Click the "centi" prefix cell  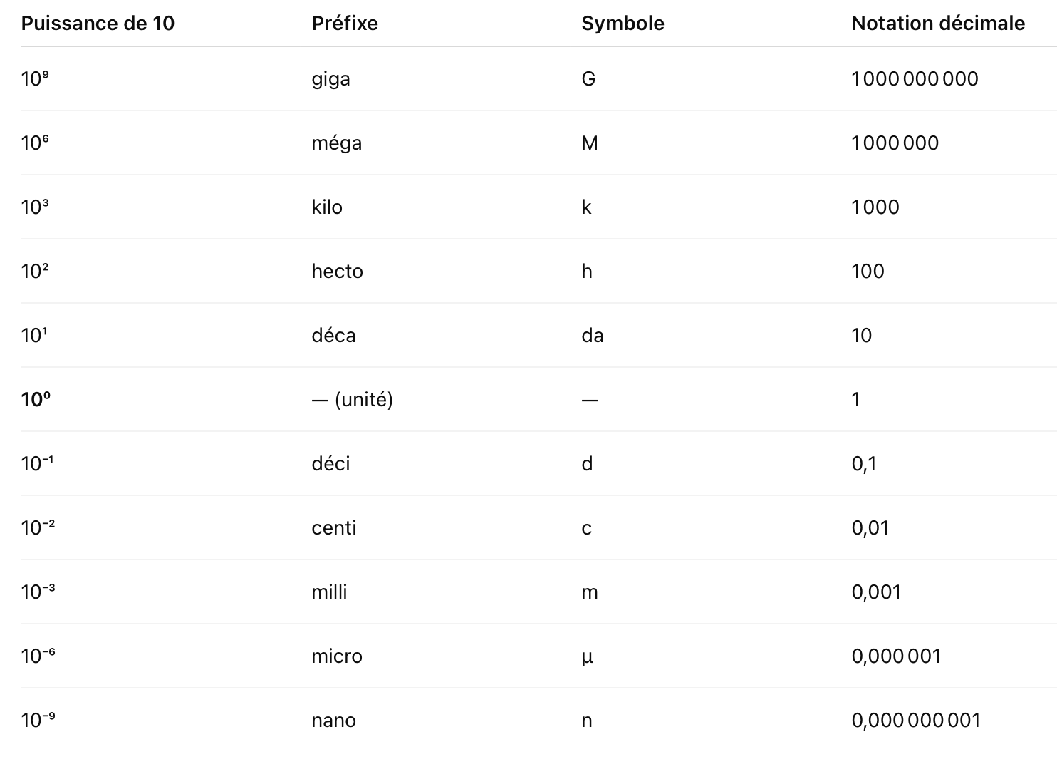333,527
